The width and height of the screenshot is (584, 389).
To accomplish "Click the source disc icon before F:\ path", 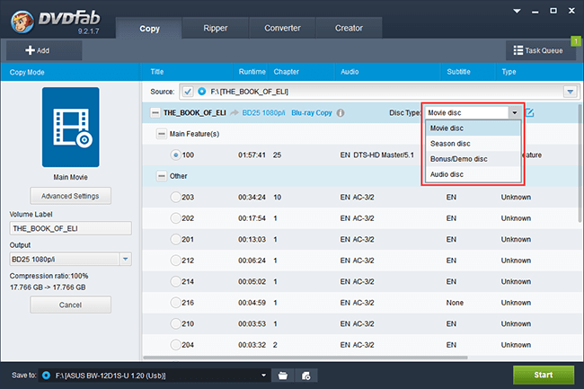I will (x=201, y=92).
